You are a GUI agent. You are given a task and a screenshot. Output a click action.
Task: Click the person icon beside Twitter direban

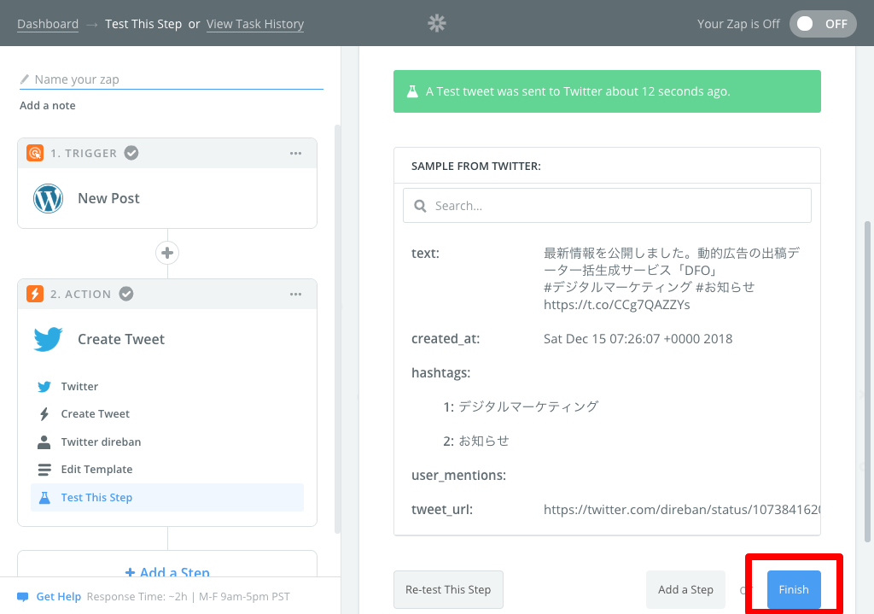pyautogui.click(x=44, y=441)
